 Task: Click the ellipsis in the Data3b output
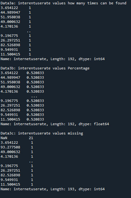click(34, 97)
